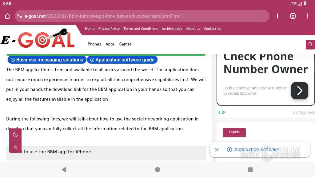This screenshot has height=177, width=315.
Task: Open site settings icon in address bar
Action: click(20, 16)
